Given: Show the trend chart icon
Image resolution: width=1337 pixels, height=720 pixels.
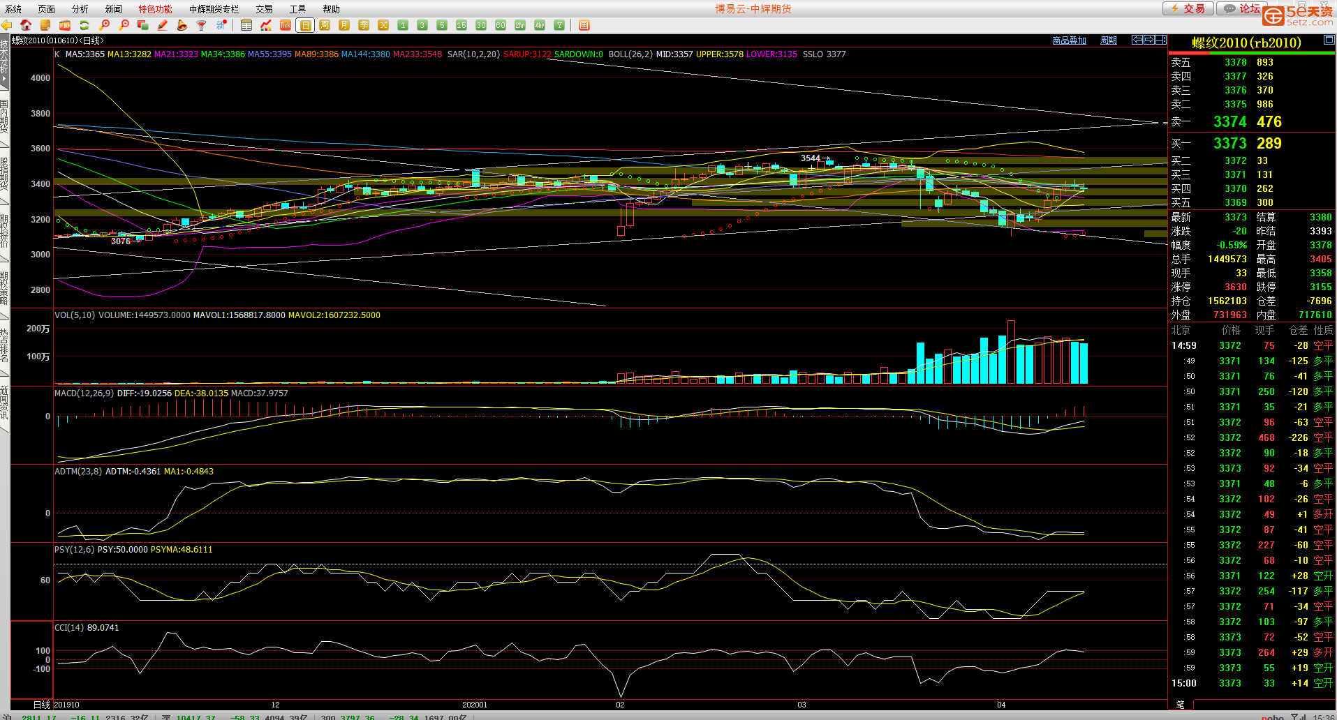Looking at the screenshot, I should [266, 25].
